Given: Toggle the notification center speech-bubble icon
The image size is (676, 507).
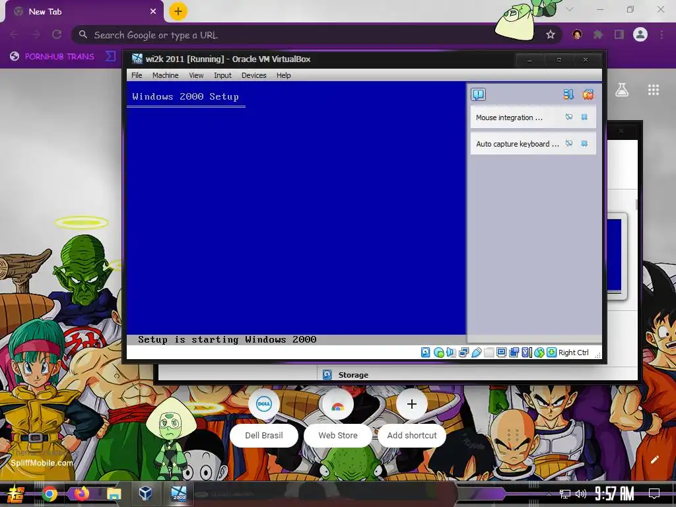Looking at the screenshot, I should (x=478, y=94).
